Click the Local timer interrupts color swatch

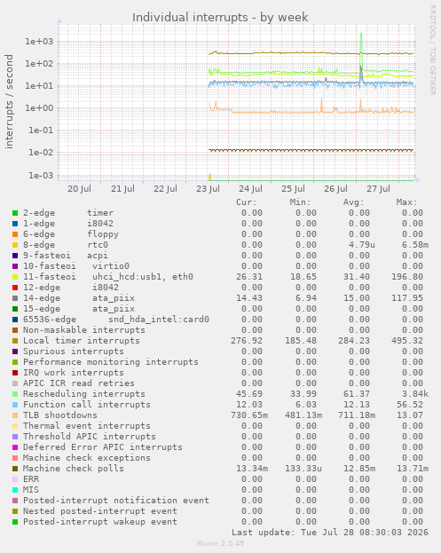[x=15, y=341]
